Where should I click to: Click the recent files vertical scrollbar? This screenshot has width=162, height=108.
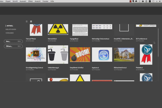(x=158, y=43)
